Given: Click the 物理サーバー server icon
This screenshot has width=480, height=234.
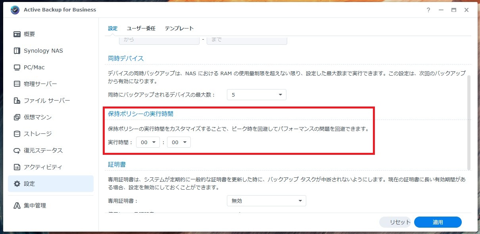Looking at the screenshot, I should (x=17, y=84).
